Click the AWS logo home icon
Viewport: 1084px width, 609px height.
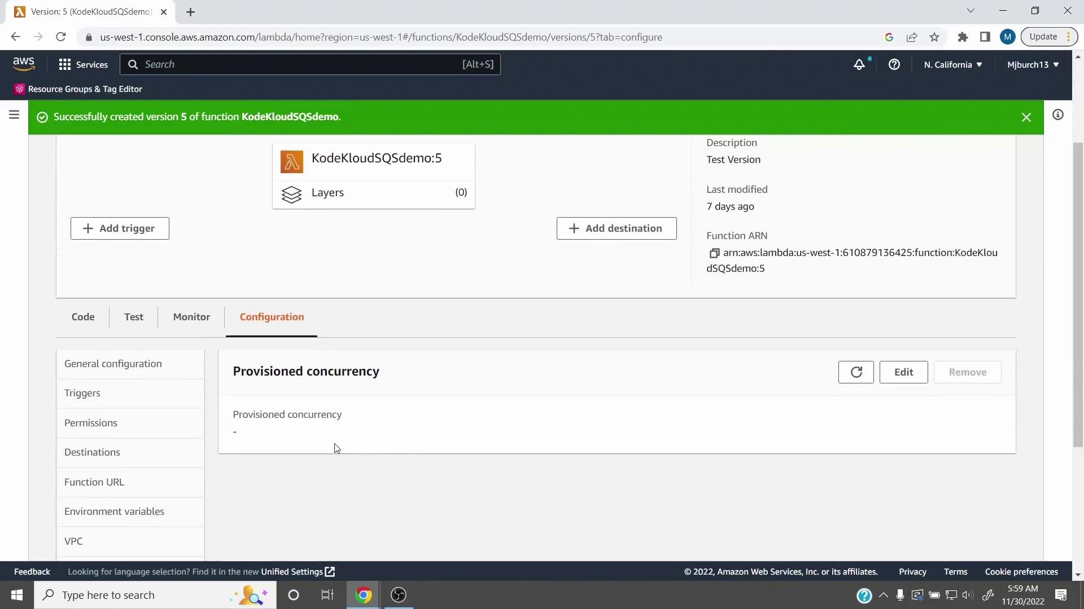[x=23, y=64]
